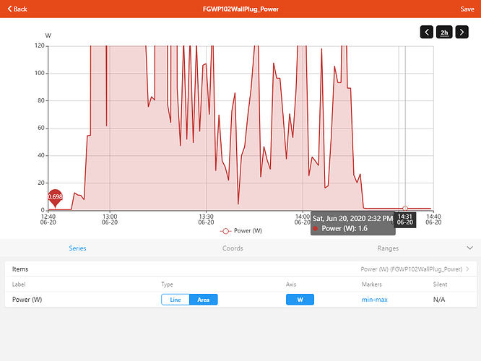Screen dimensions: 481x361
Task: Switch to the Ranges tab
Action: [x=388, y=248]
